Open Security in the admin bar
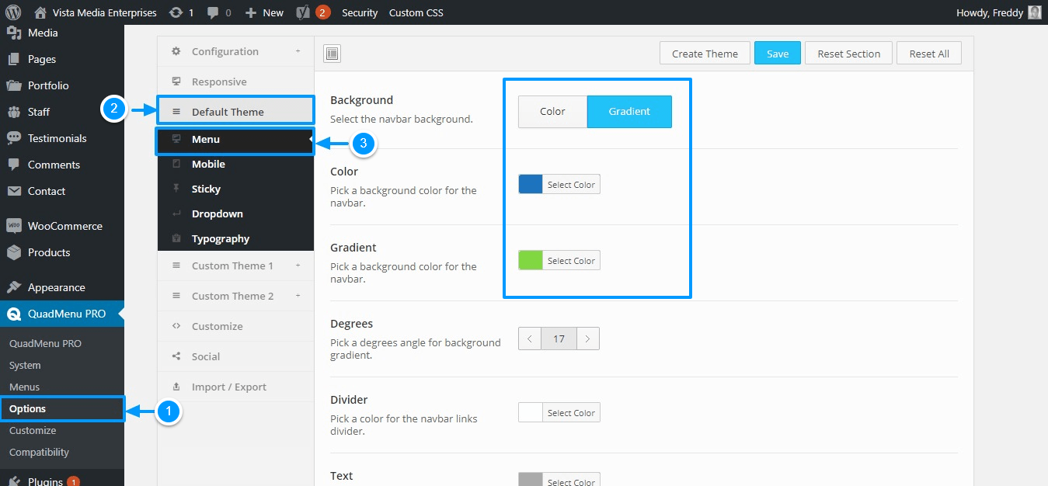Viewport: 1048px width, 486px height. click(x=360, y=12)
